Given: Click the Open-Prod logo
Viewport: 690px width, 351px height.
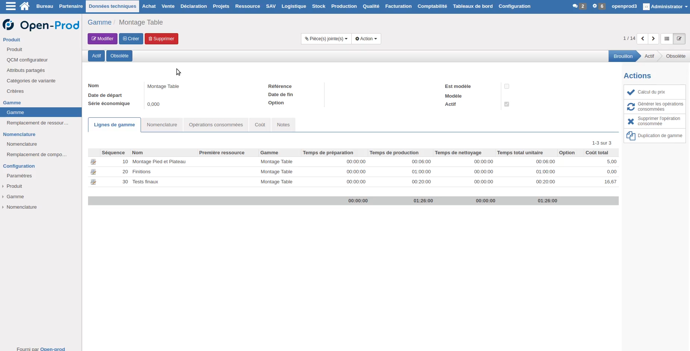Looking at the screenshot, I should click(x=41, y=25).
